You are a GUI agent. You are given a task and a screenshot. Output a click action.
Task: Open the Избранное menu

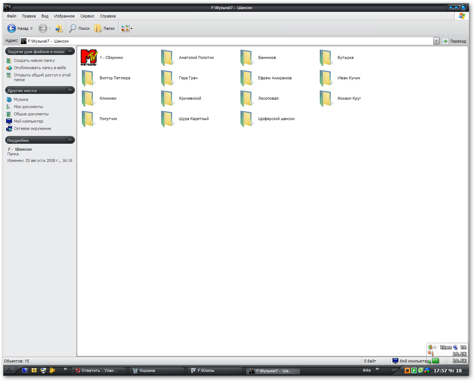click(x=64, y=16)
